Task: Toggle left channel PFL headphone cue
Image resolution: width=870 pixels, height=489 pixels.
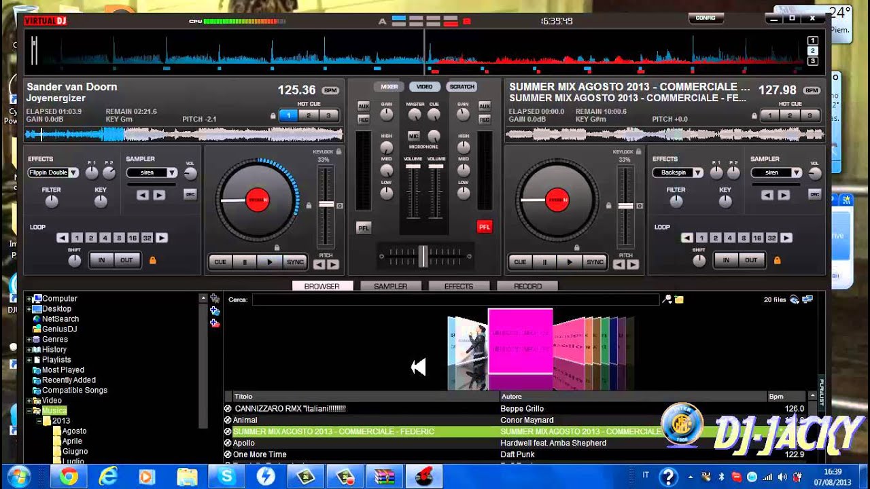Action: [364, 228]
